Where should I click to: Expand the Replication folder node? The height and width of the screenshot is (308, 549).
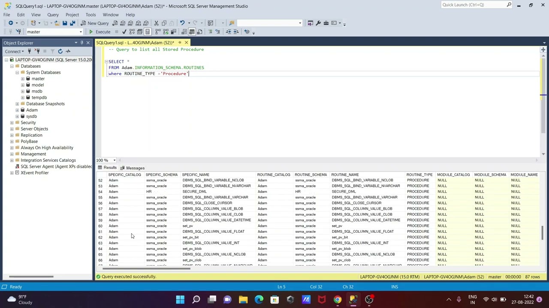[x=12, y=135]
